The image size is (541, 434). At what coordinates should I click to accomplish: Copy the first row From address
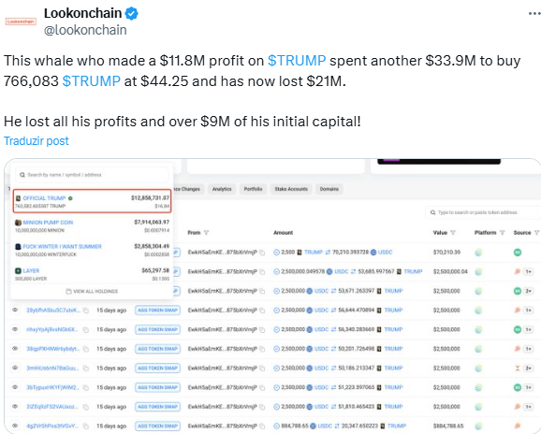(262, 253)
